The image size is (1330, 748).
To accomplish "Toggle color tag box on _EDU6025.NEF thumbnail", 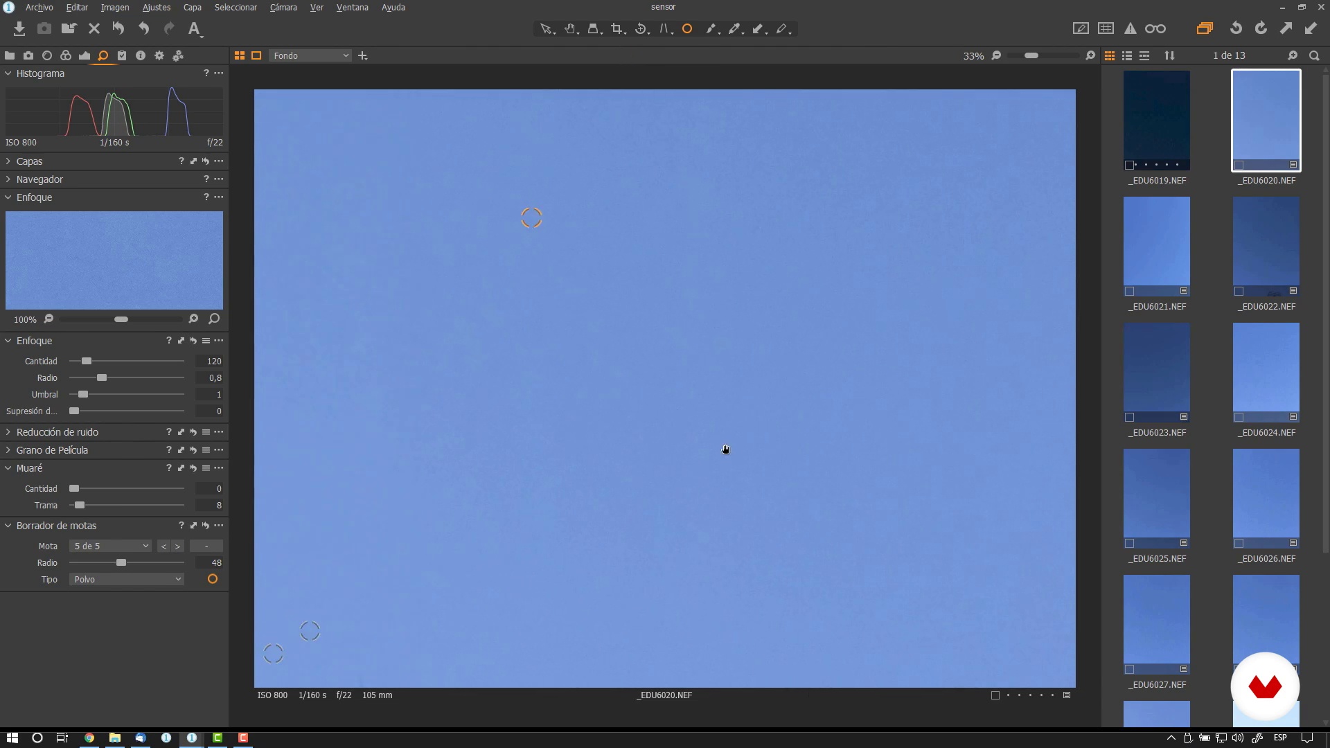I will 1130,543.
